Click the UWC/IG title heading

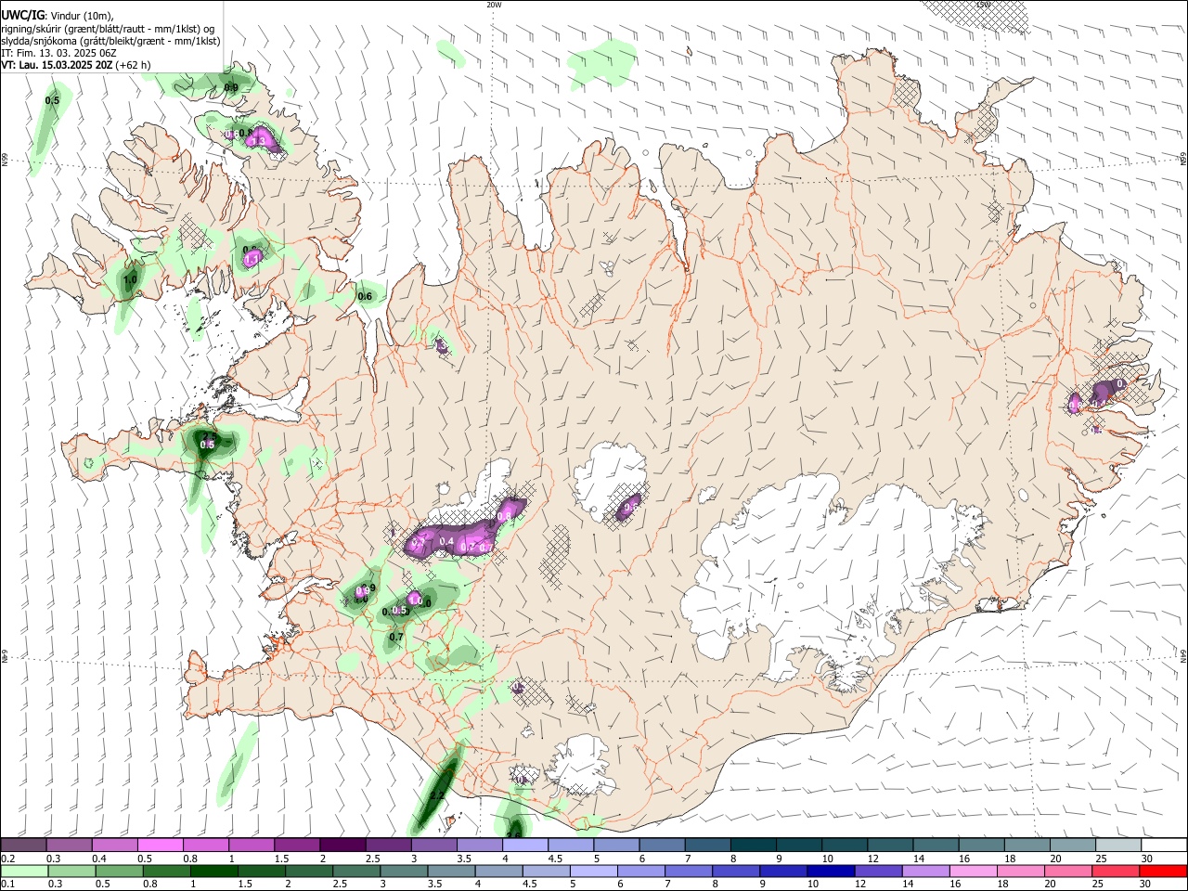point(22,15)
